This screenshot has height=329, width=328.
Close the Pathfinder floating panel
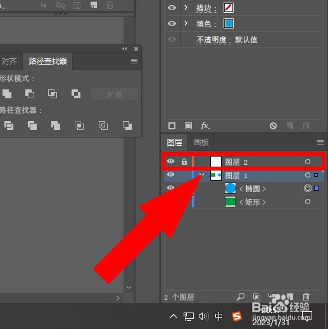click(136, 49)
